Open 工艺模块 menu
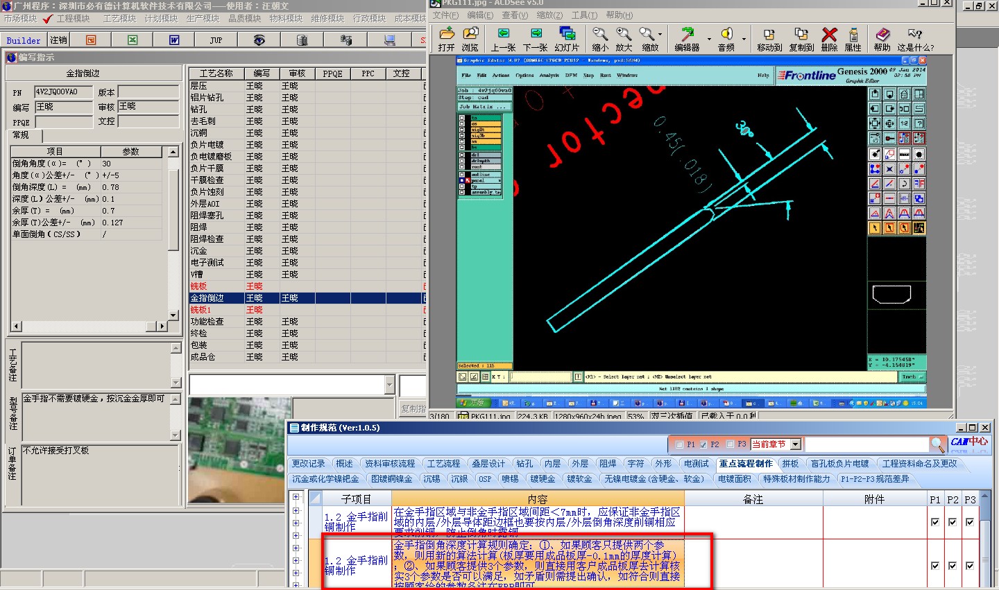Image resolution: width=999 pixels, height=590 pixels. point(119,19)
